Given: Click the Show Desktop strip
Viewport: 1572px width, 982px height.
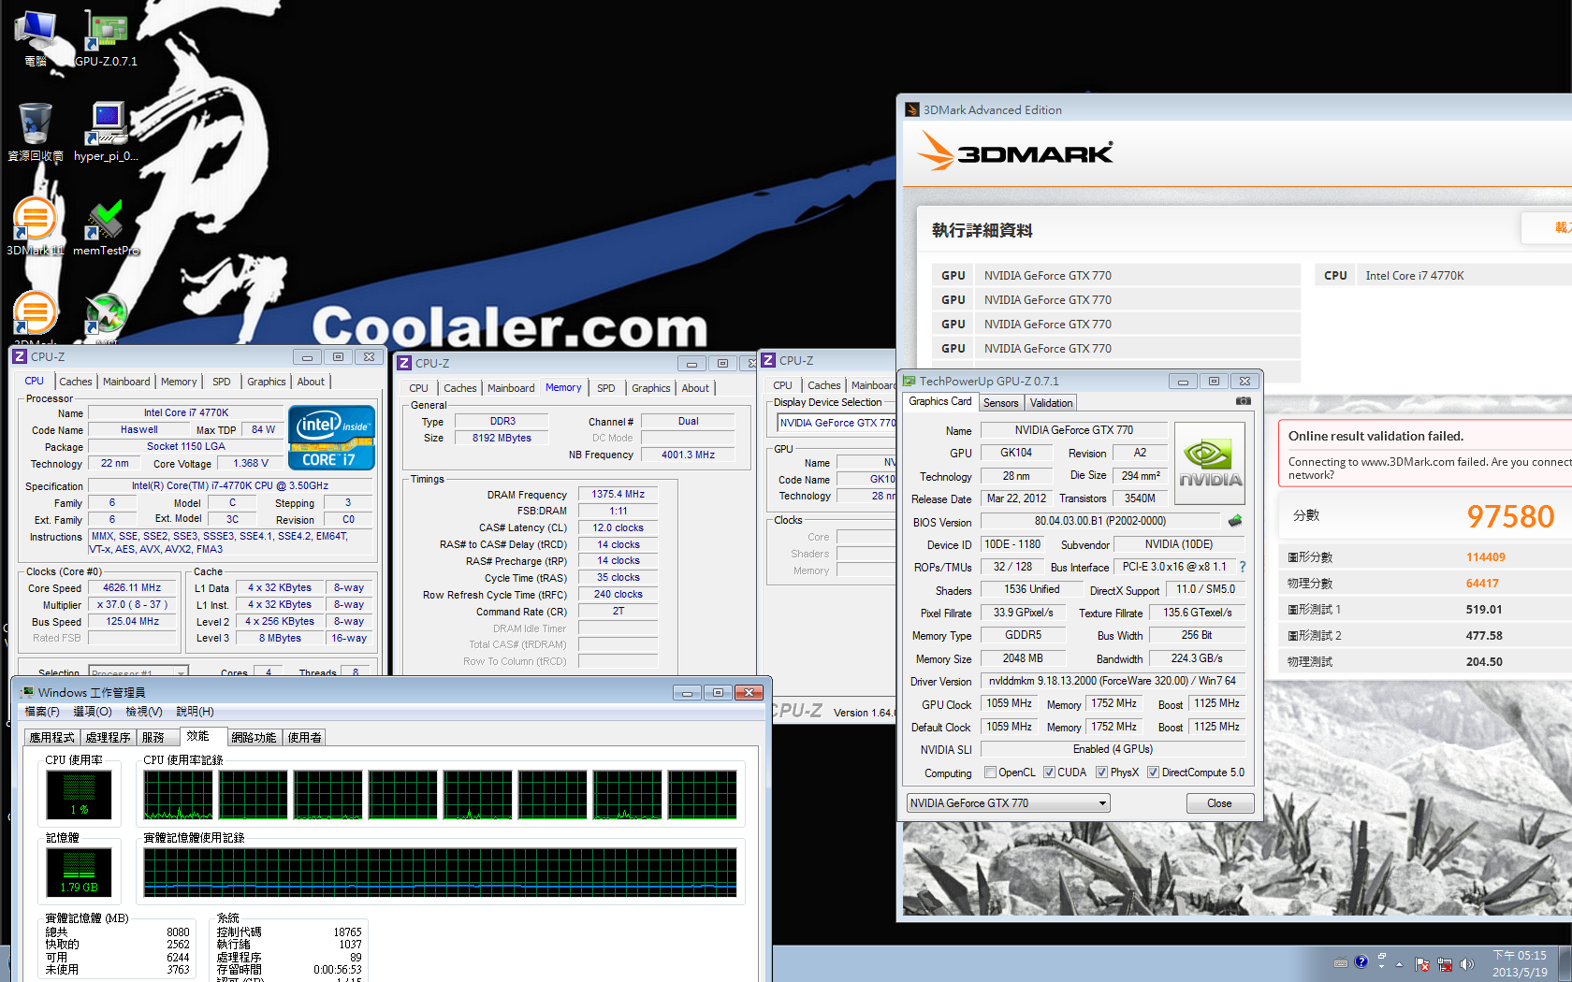Looking at the screenshot, I should [x=1565, y=964].
